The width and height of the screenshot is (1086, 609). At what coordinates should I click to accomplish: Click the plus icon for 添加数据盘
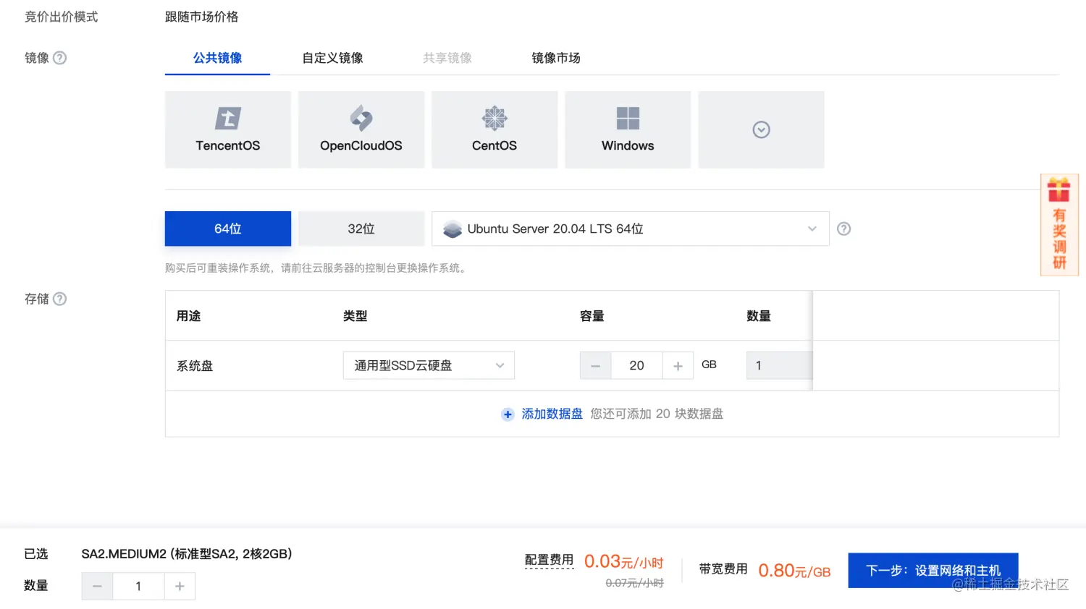click(508, 414)
